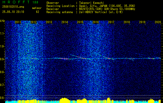Click the Receiver label

tap(53, 9)
